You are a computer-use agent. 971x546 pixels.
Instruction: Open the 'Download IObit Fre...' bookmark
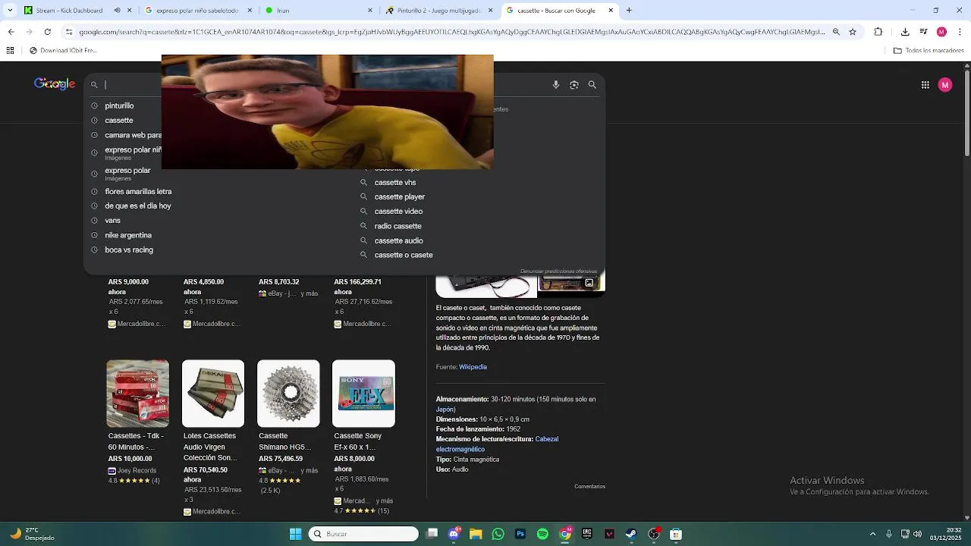pyautogui.click(x=62, y=51)
